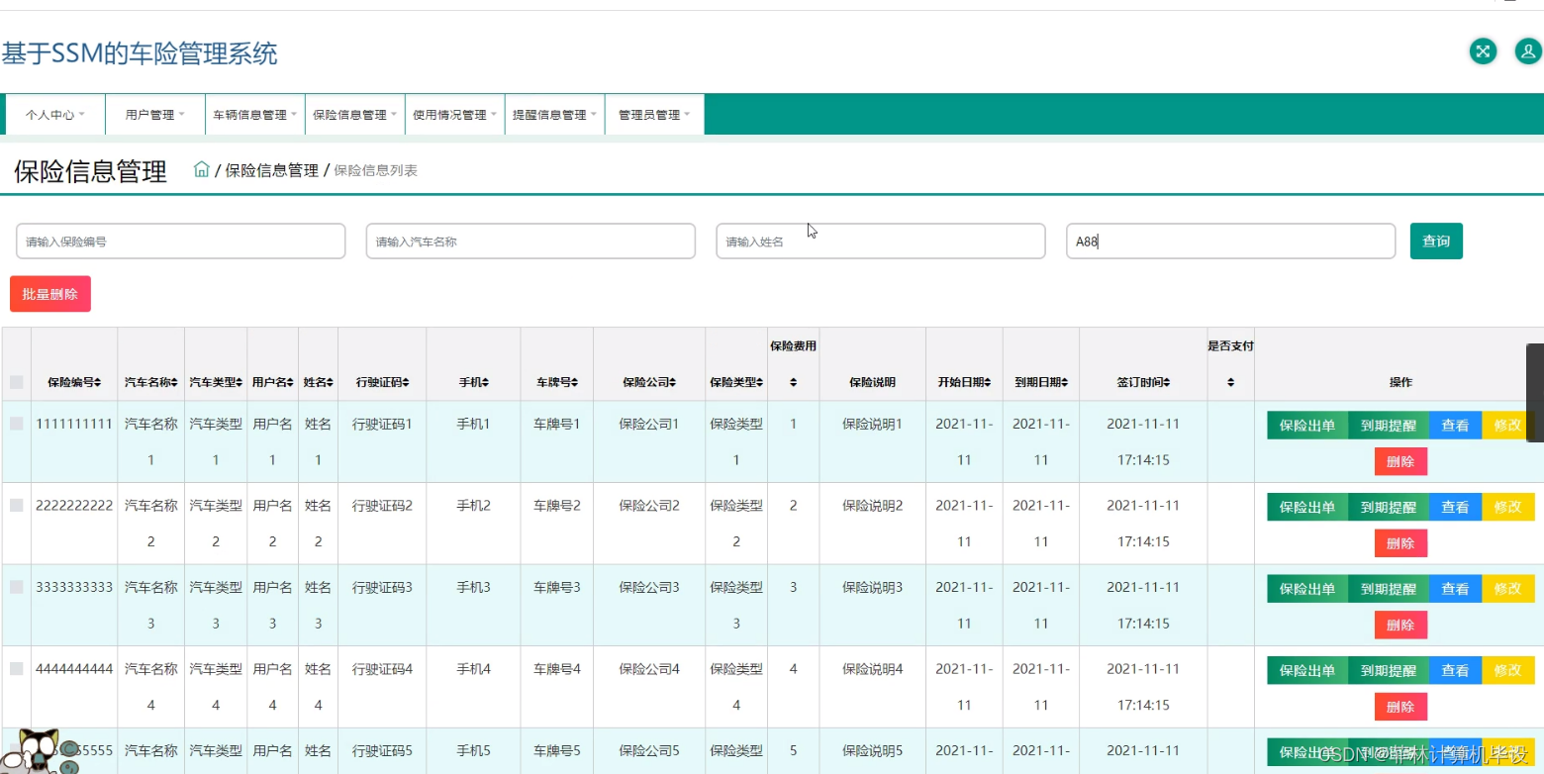1544x774 pixels.
Task: Check the row checkbox for insurance 3333333333
Action: [x=16, y=587]
